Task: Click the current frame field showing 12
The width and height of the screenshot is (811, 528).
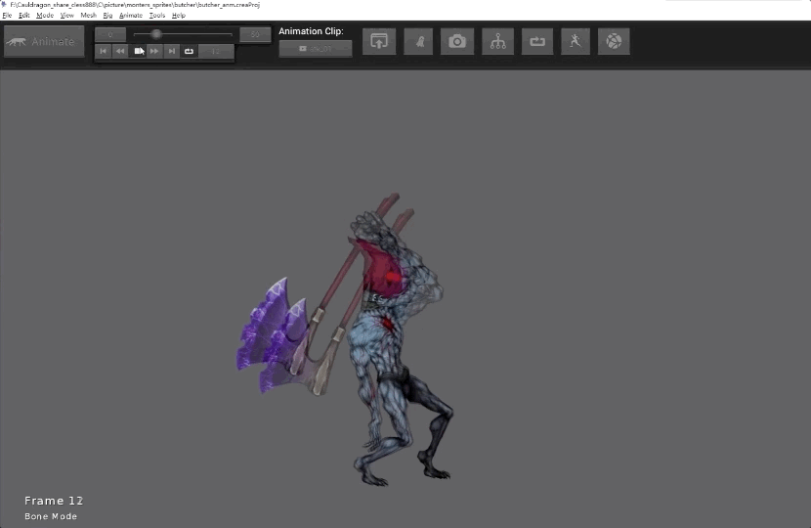Action: pos(216,51)
